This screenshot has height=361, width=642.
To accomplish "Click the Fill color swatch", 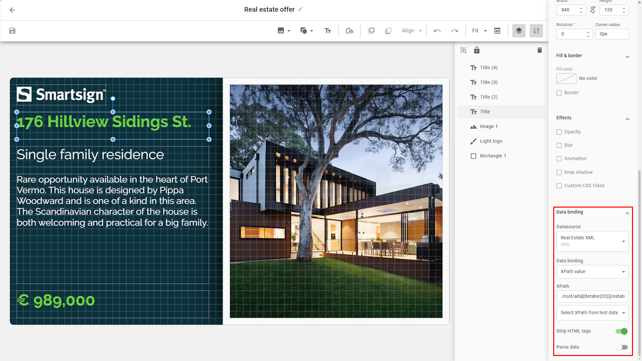I will 566,78.
